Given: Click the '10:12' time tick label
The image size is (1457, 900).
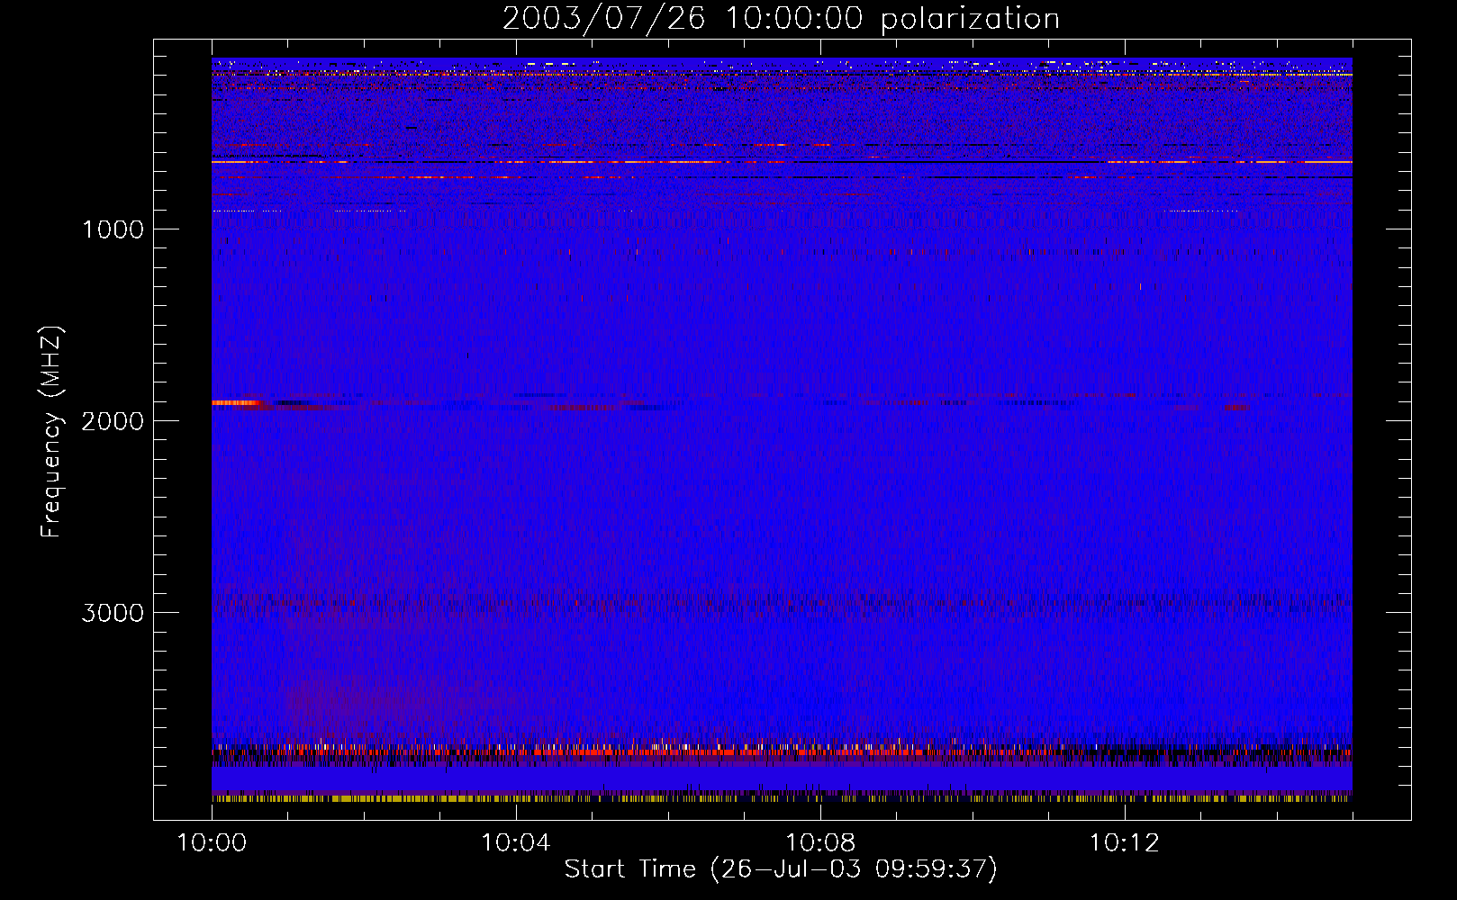Looking at the screenshot, I should (1125, 843).
